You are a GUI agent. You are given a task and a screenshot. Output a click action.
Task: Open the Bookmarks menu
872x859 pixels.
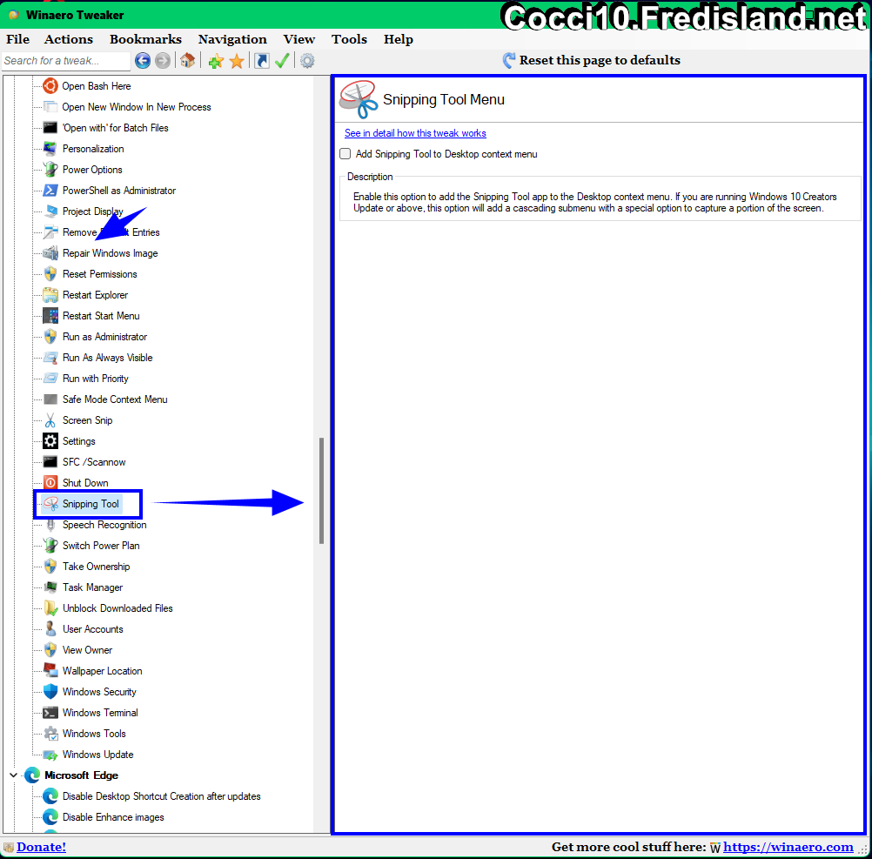145,39
